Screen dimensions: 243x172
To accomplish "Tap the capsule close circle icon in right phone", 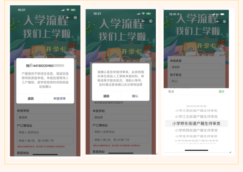I will [x=225, y=22].
